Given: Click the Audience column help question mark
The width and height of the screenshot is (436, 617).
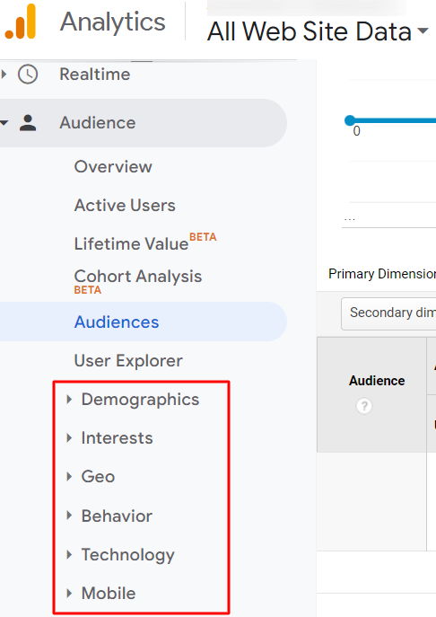Looking at the screenshot, I should pyautogui.click(x=364, y=406).
